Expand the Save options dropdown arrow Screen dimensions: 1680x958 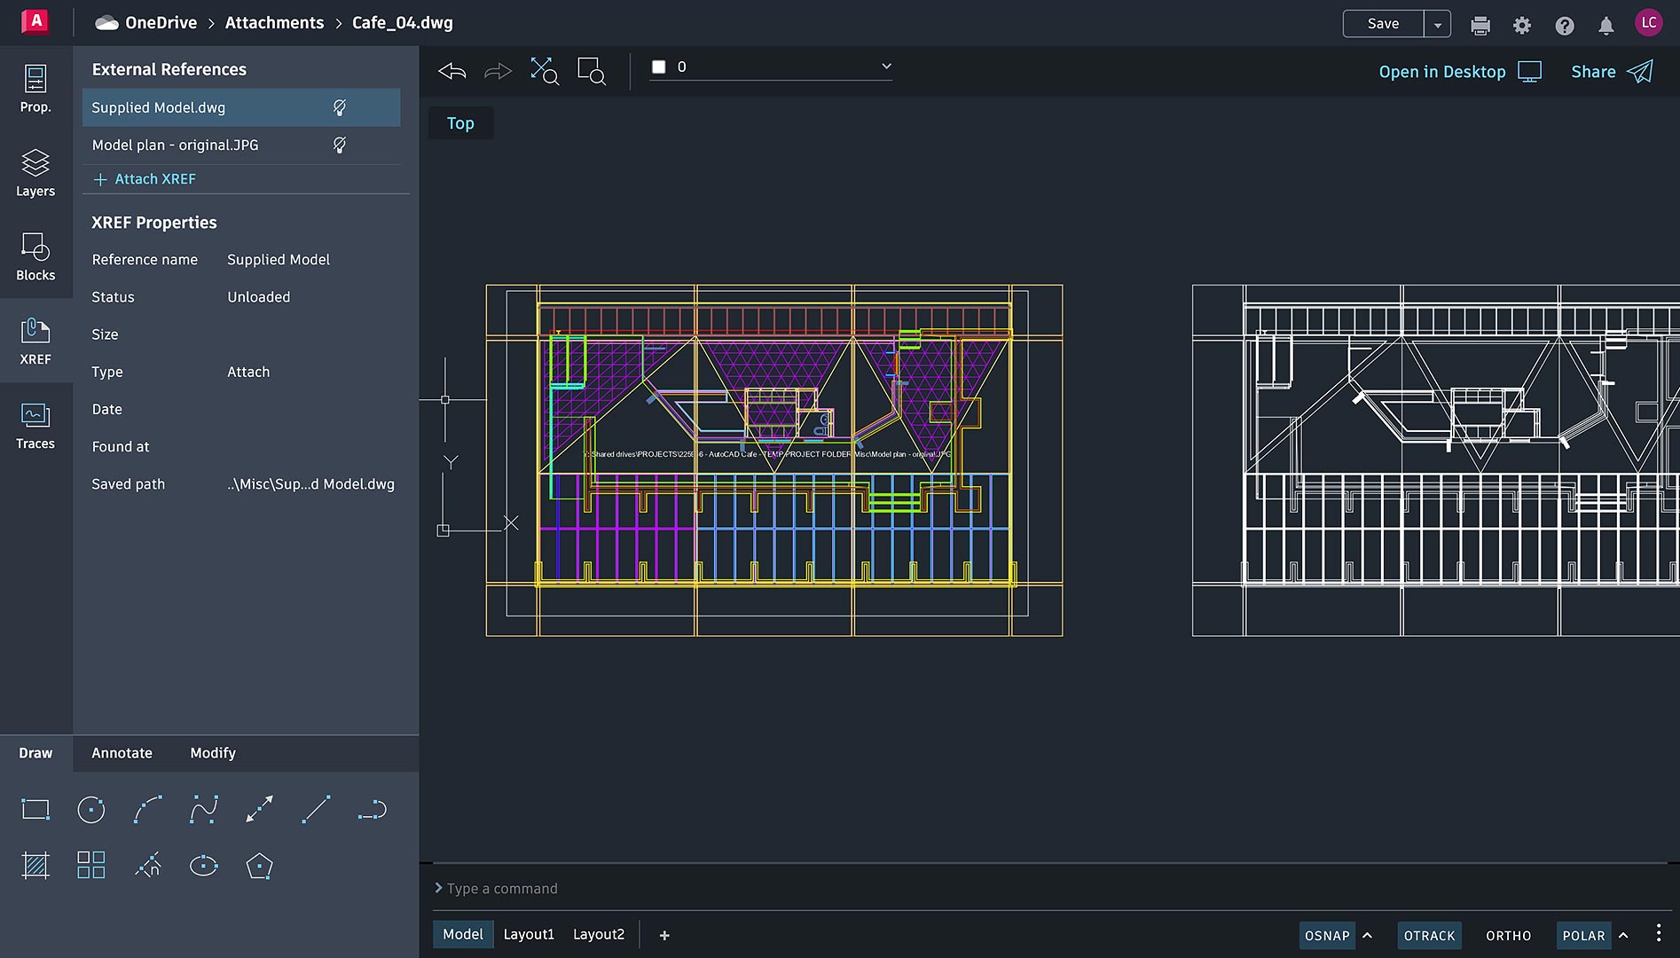pos(1437,25)
